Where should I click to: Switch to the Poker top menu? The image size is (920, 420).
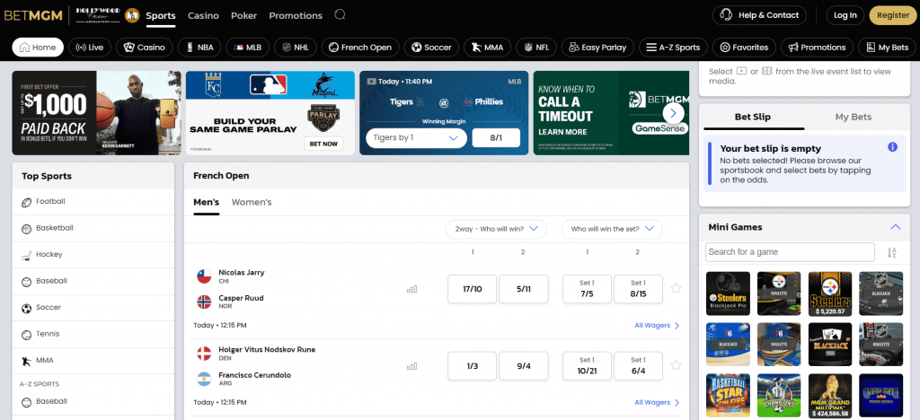click(x=243, y=16)
